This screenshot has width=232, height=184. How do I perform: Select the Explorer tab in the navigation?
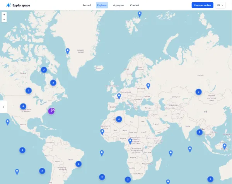pyautogui.click(x=102, y=5)
